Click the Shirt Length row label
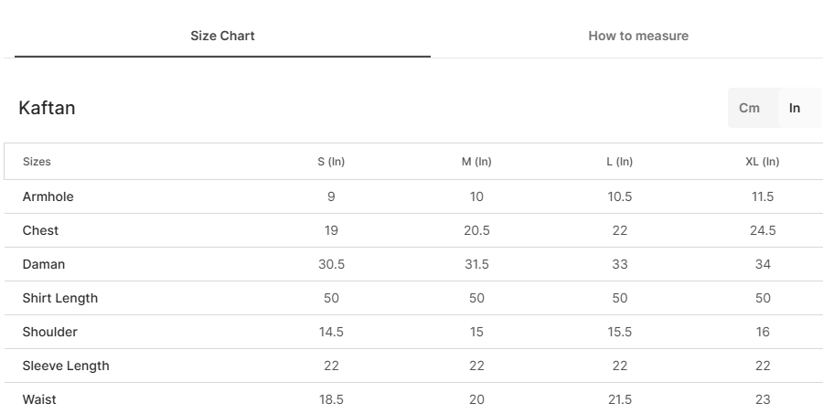This screenshot has width=823, height=414. pos(59,298)
